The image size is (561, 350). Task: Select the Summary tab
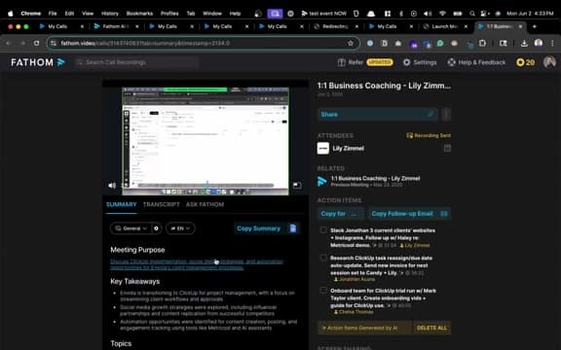click(x=122, y=204)
